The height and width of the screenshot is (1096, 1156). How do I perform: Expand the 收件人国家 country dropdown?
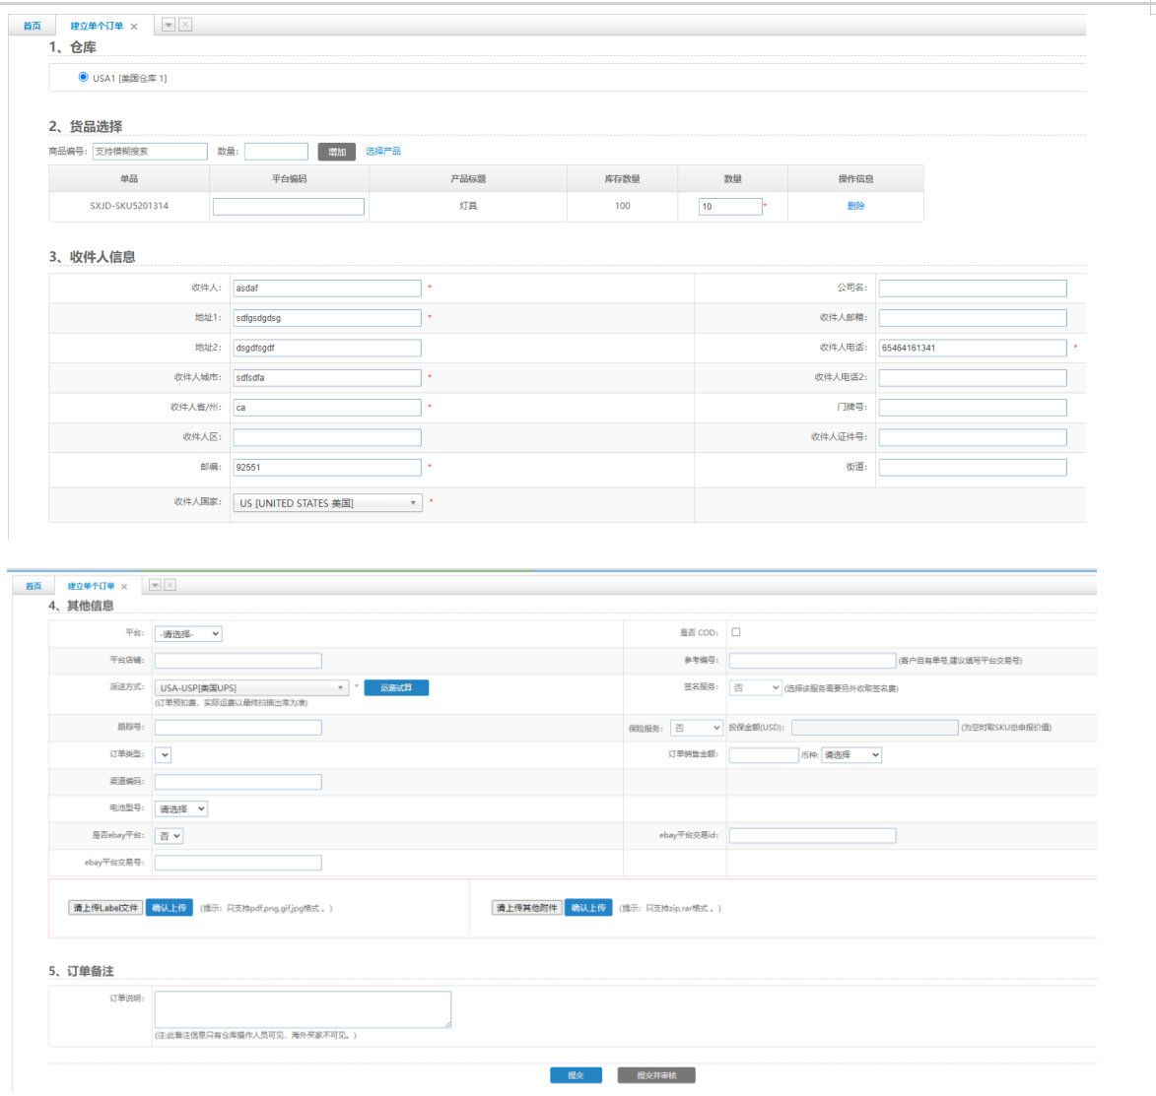(x=327, y=503)
